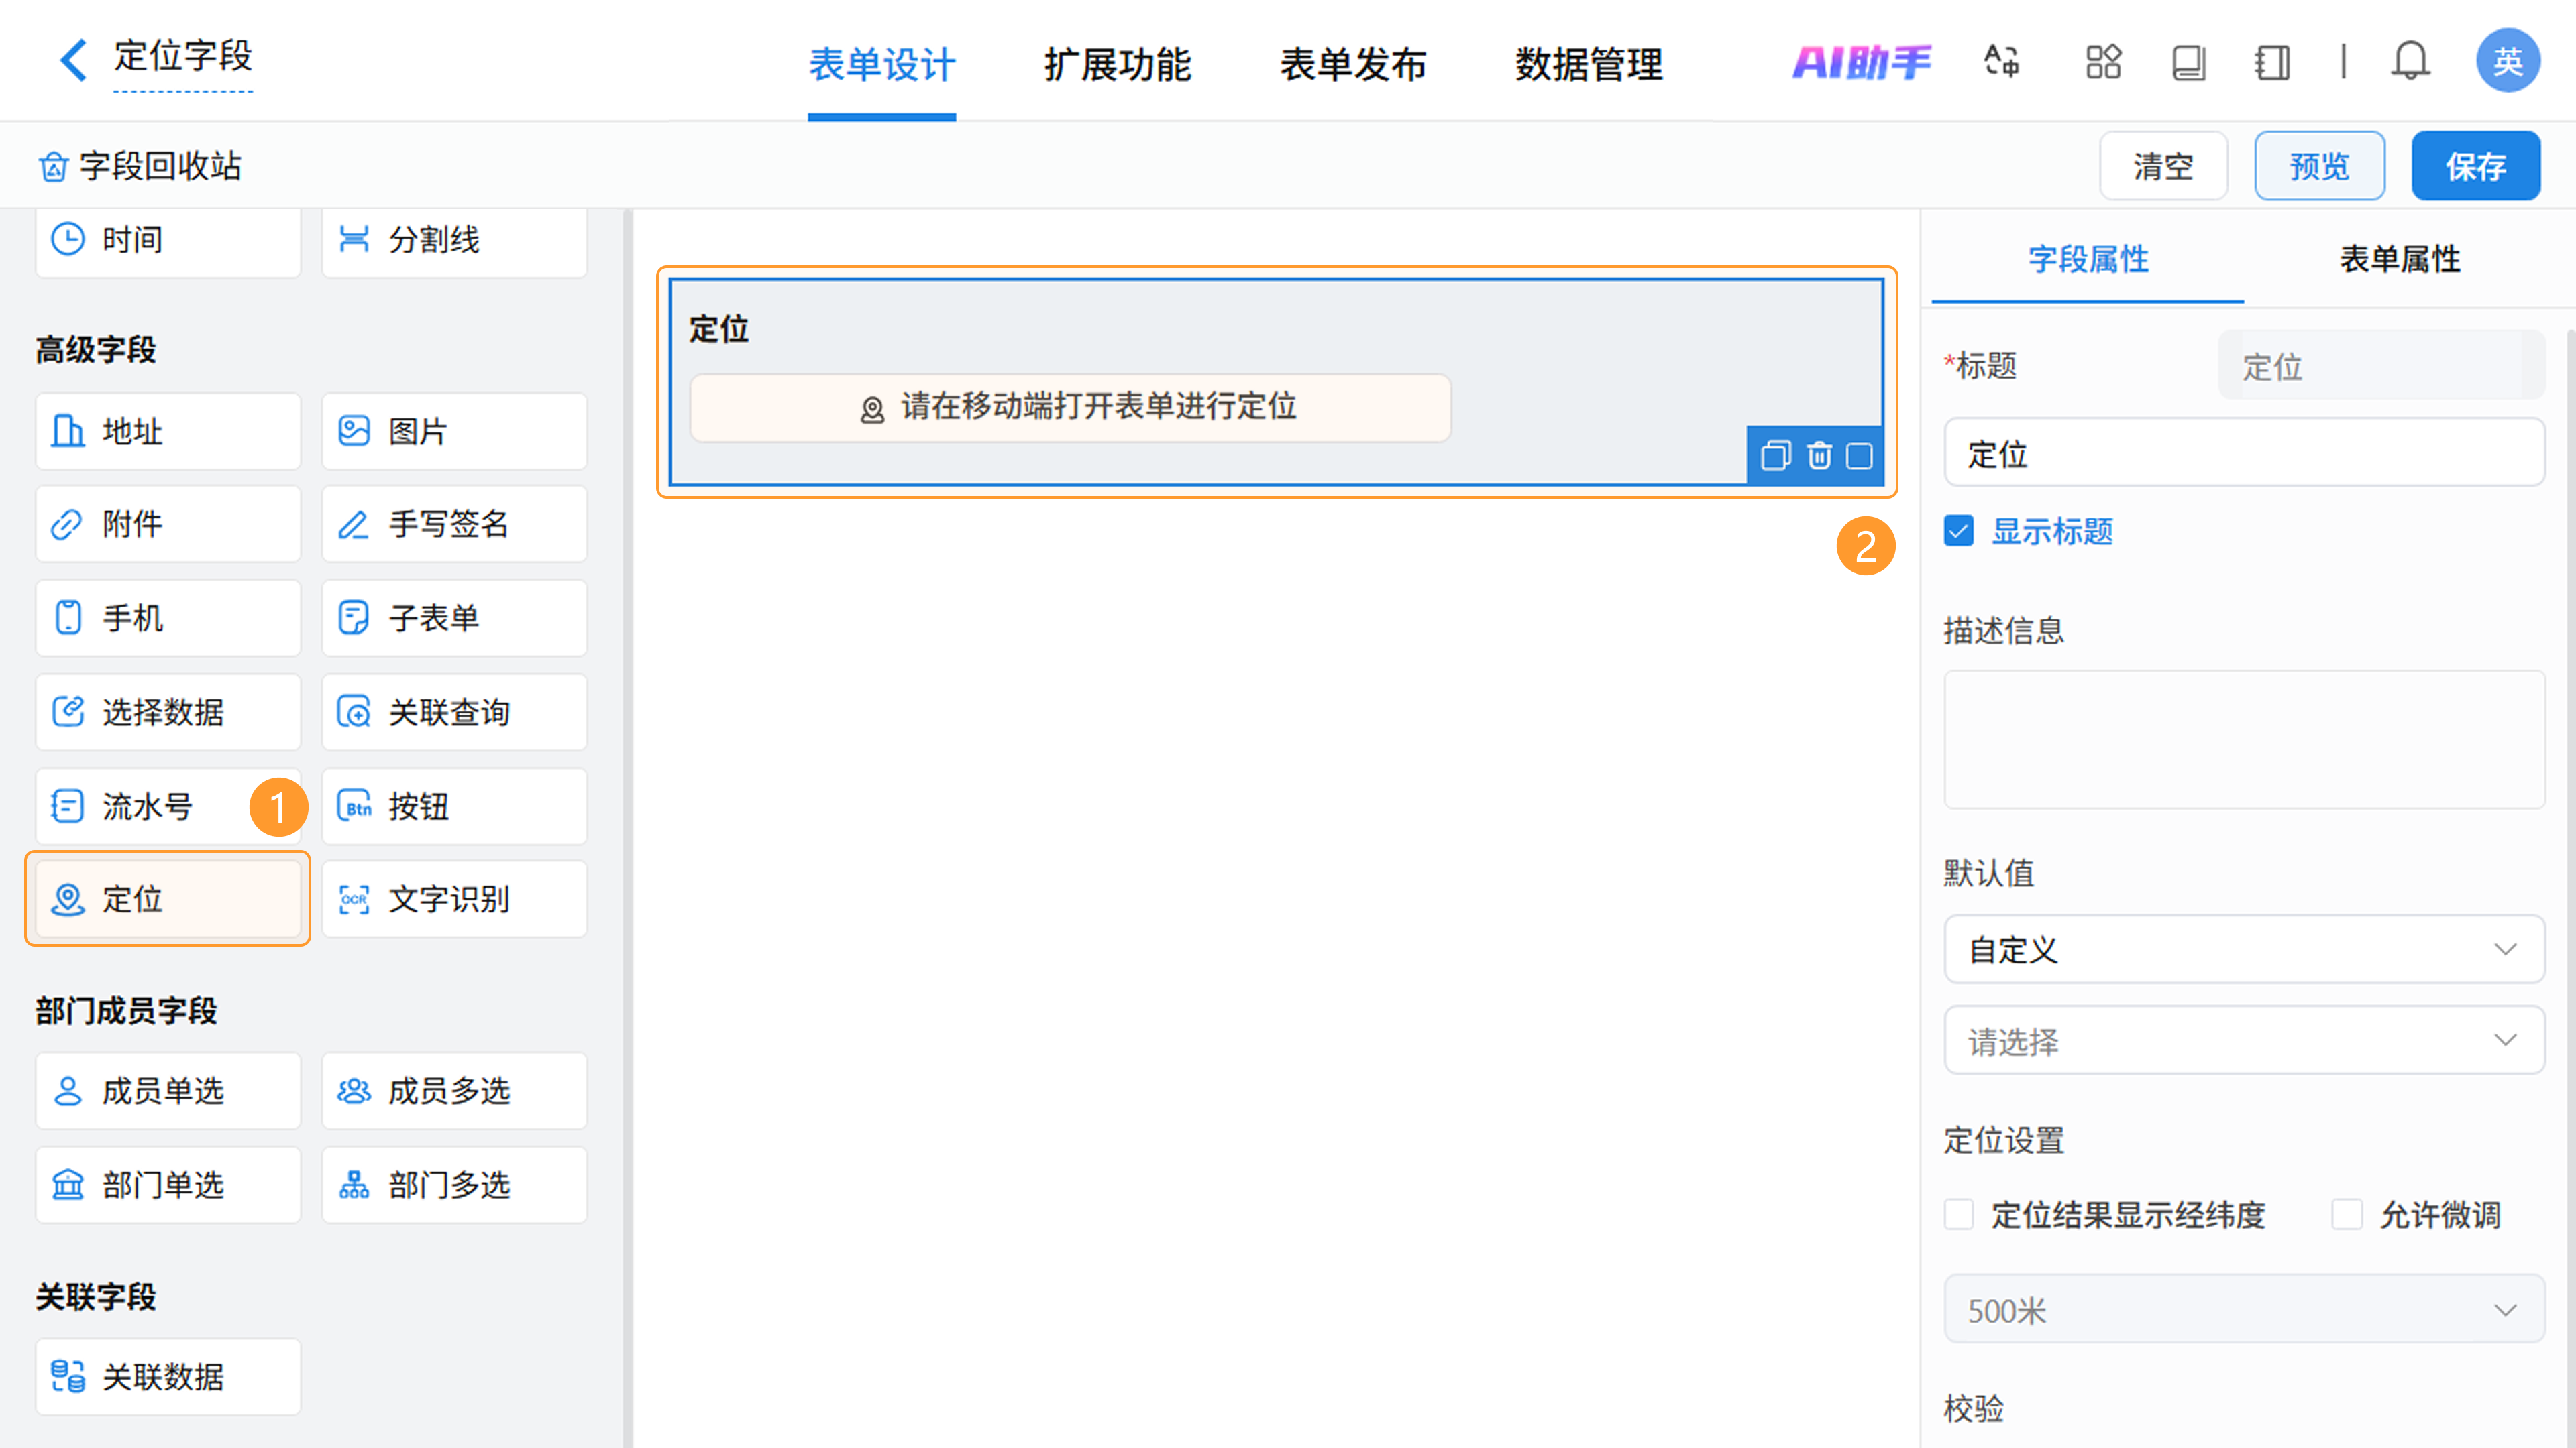
Task: Enable 定位结果显示经纬度 checkbox
Action: point(1958,1214)
